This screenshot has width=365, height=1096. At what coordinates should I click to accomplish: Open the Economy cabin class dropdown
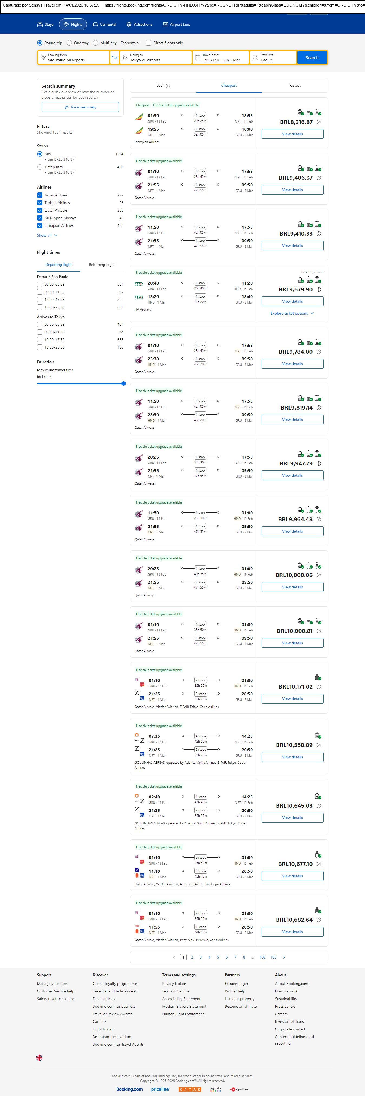click(x=130, y=43)
